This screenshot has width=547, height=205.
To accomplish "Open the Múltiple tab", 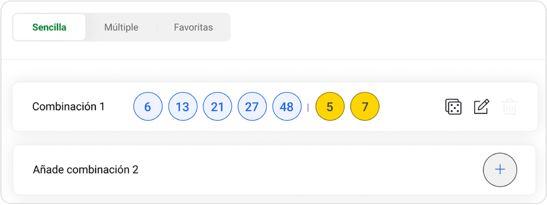I will tap(121, 27).
